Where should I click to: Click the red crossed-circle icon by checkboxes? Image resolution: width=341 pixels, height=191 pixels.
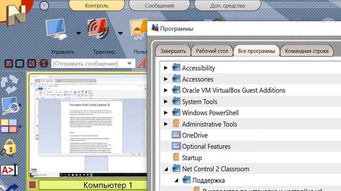click(44, 64)
